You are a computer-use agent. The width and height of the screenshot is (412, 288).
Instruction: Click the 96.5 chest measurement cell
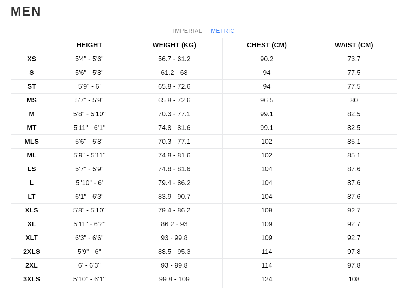point(267,100)
